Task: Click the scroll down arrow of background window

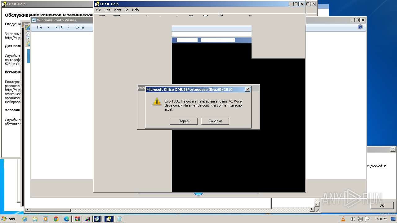Action: [x=317, y=204]
